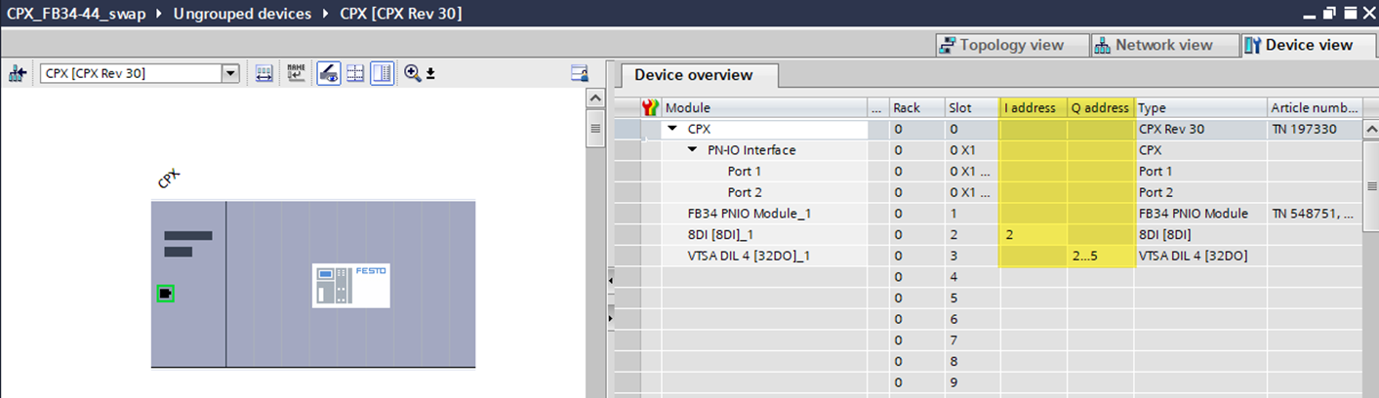Click the FB34 PNIO Module type cell
This screenshot has width=1379, height=398.
click(1200, 214)
